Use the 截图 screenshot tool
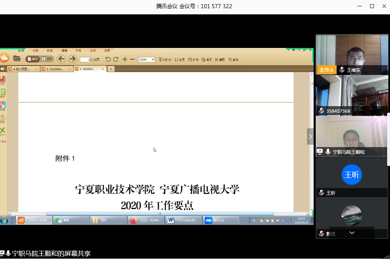 click(x=220, y=59)
